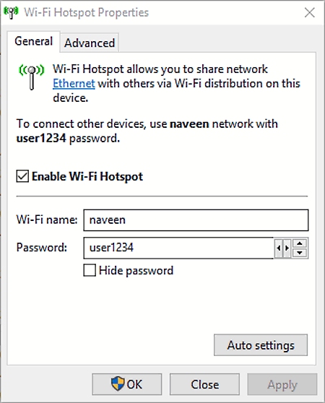Click the left arrow in password field
The width and height of the screenshot is (325, 403).
coord(279,248)
